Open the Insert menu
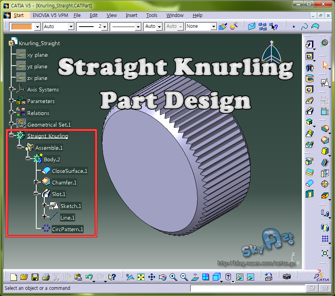Screen dimensions: 335x296 (x=131, y=15)
